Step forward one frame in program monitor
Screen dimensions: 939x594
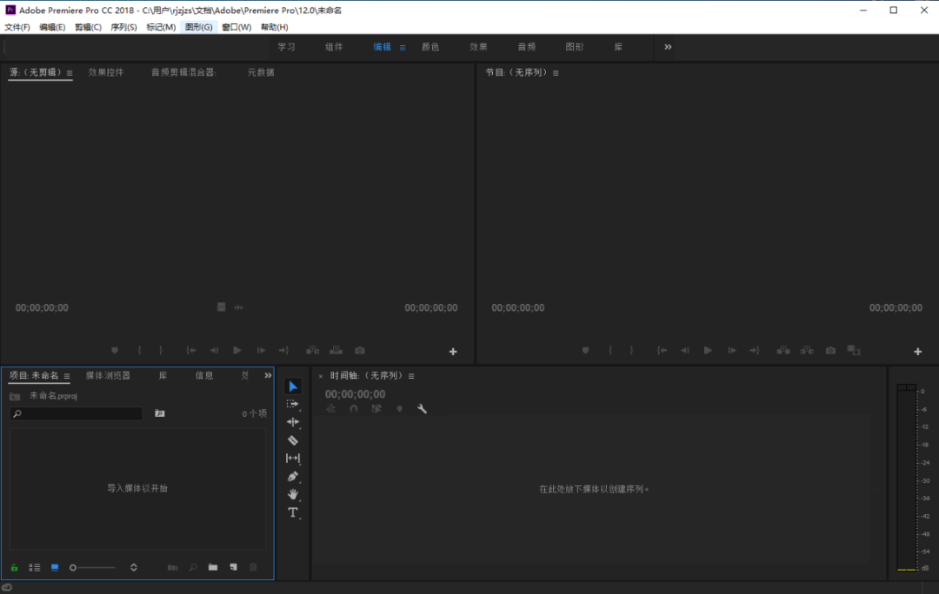[x=732, y=351]
